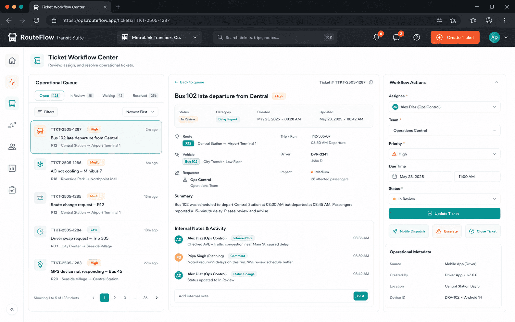Open ticket Route change request – R12
Screen dimensions: 515x322
[x=96, y=204]
